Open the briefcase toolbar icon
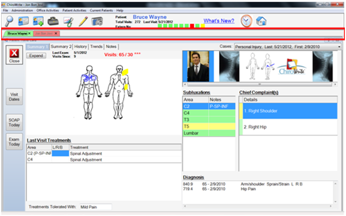 click(53, 21)
